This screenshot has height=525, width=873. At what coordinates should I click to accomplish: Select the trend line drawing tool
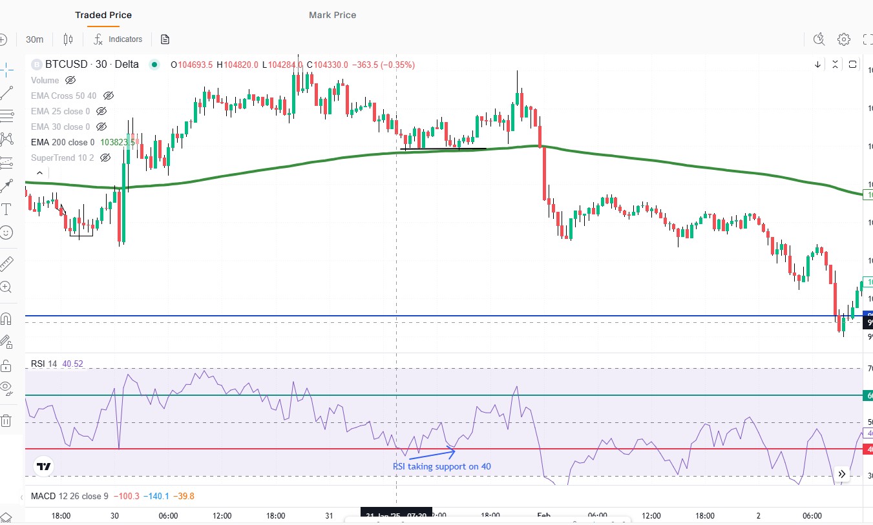(8, 92)
